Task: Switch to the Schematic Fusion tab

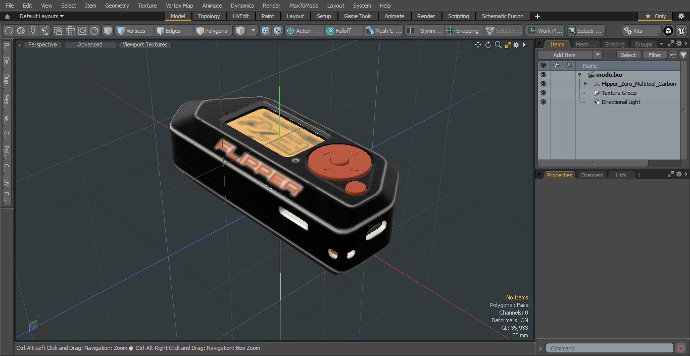Action: coord(503,16)
